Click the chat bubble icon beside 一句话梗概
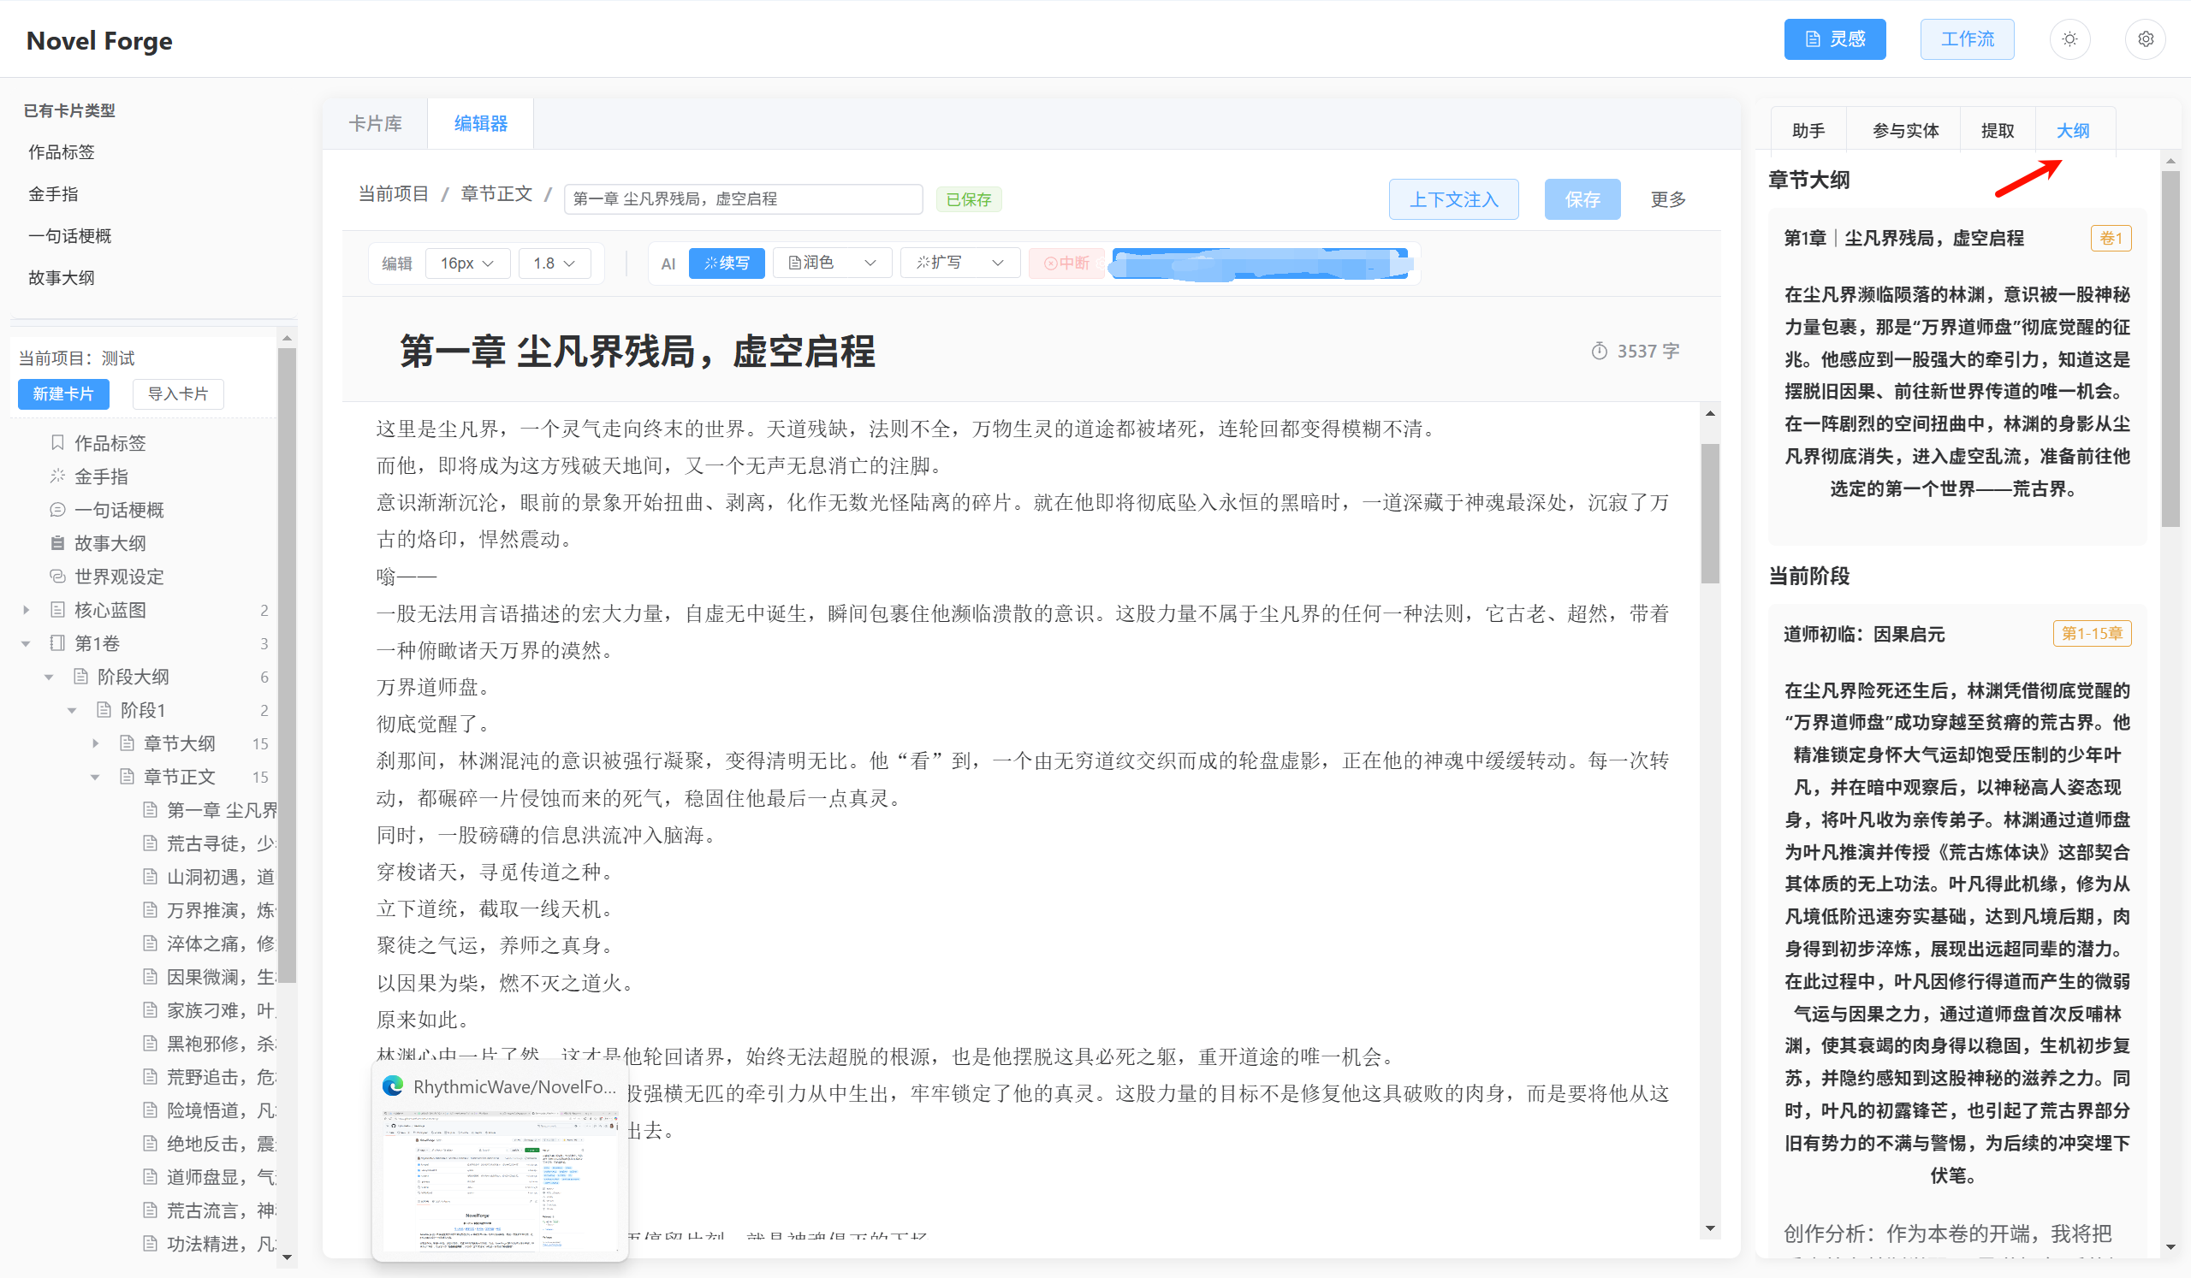The height and width of the screenshot is (1278, 2191). click(x=57, y=509)
